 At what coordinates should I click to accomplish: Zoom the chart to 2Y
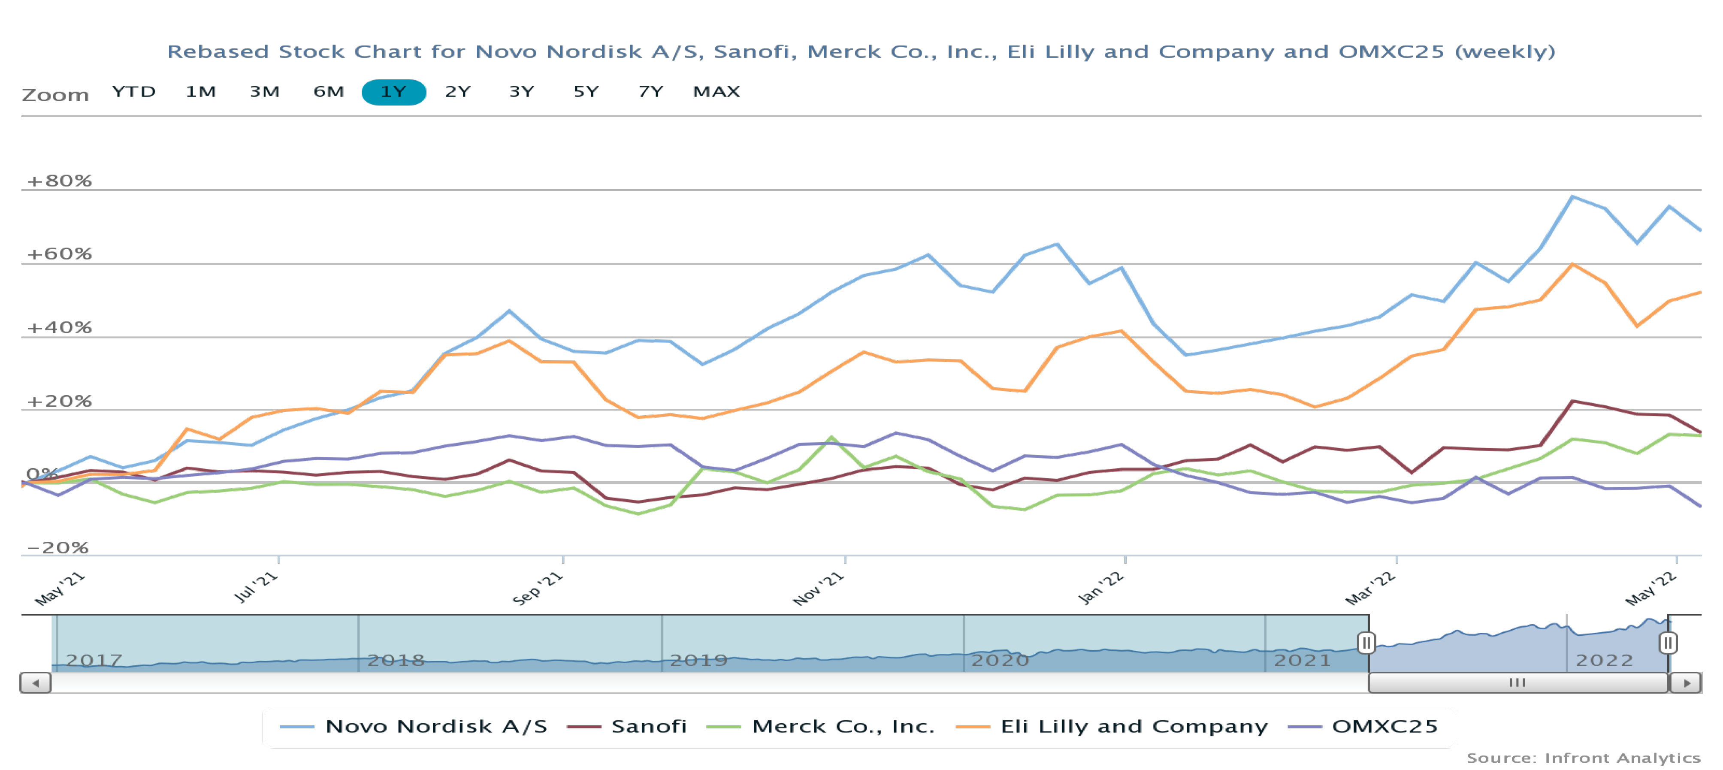point(457,92)
